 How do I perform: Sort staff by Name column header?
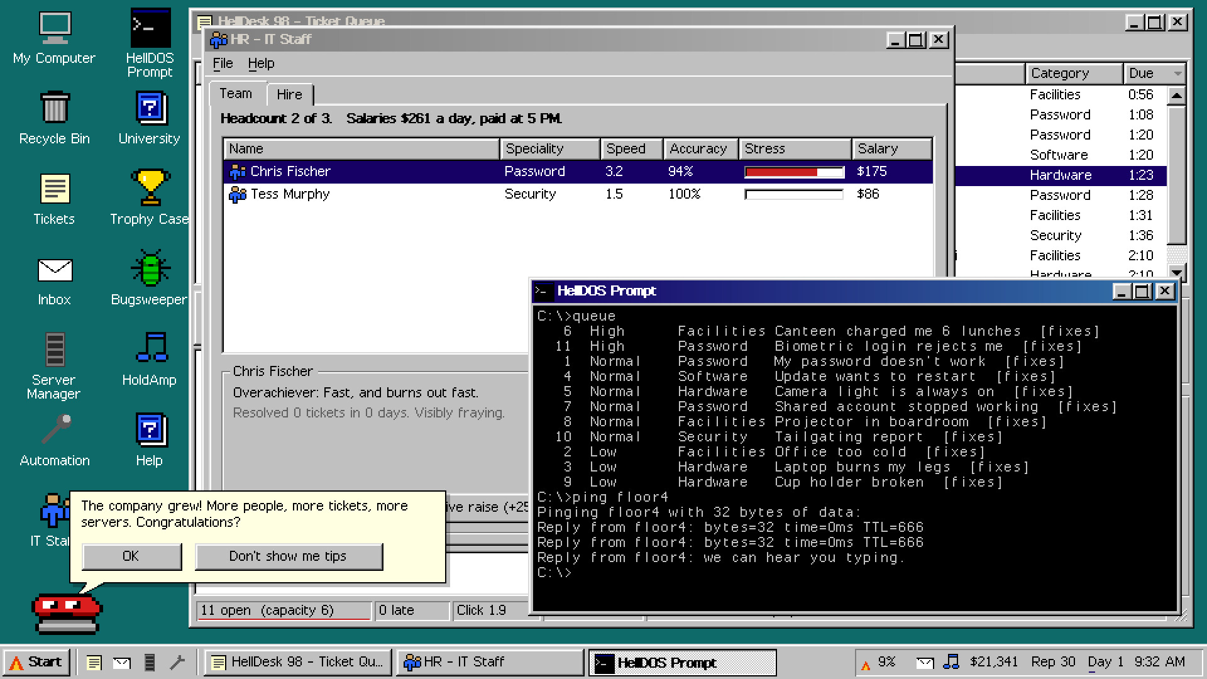(x=361, y=149)
